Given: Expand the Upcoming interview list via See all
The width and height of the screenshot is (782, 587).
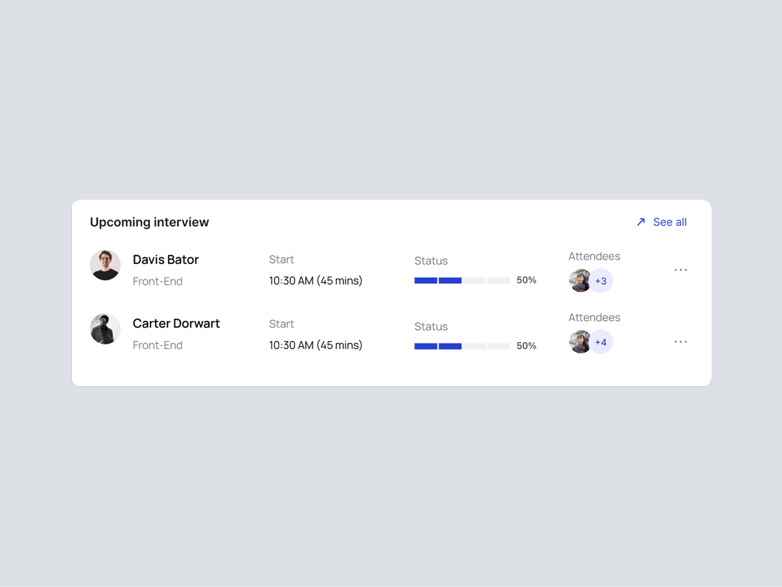Looking at the screenshot, I should (x=669, y=222).
